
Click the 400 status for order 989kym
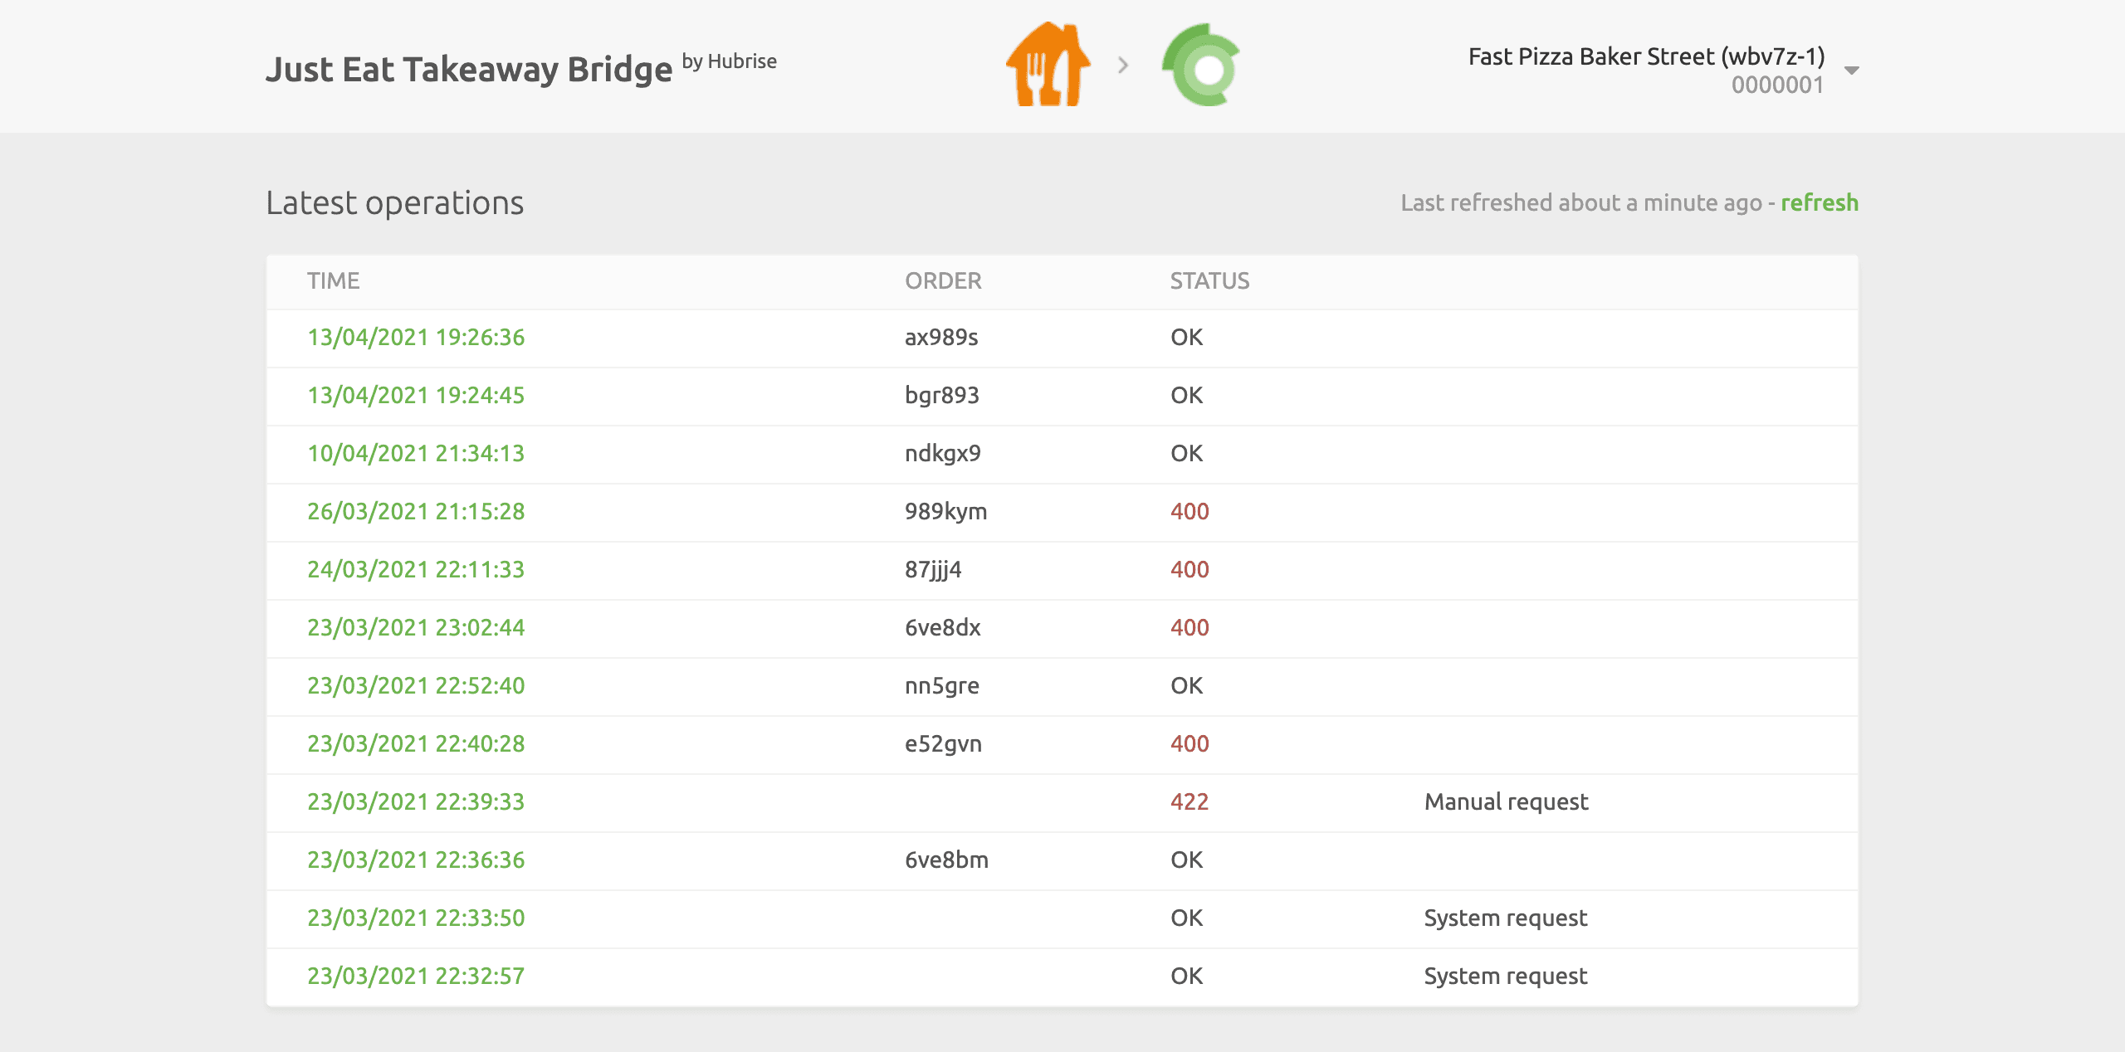(x=1190, y=511)
